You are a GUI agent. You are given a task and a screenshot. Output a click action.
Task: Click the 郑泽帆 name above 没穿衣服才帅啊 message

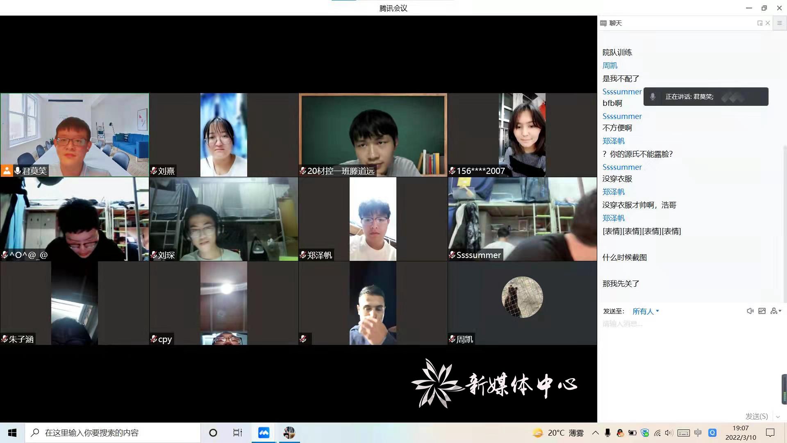613,192
